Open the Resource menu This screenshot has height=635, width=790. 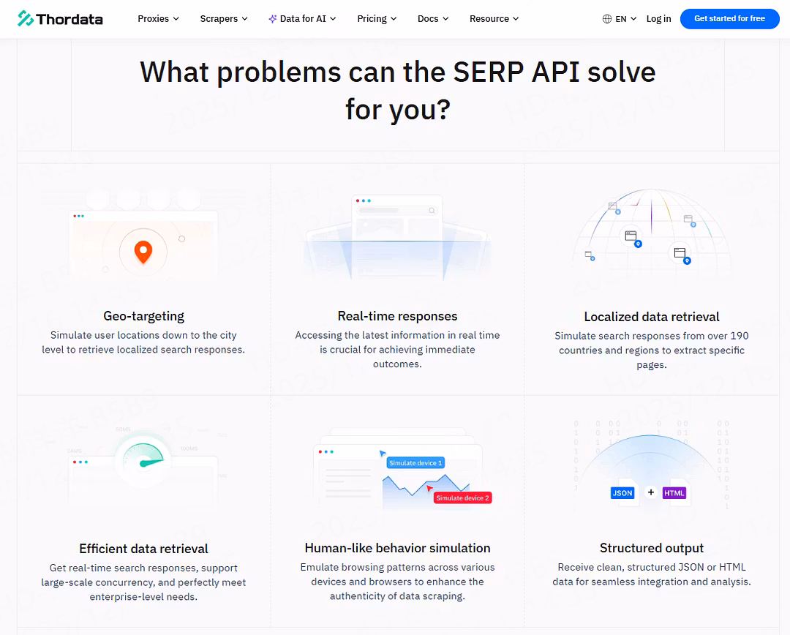tap(494, 19)
